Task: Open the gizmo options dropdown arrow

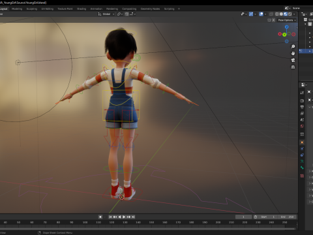Action: click(x=255, y=14)
